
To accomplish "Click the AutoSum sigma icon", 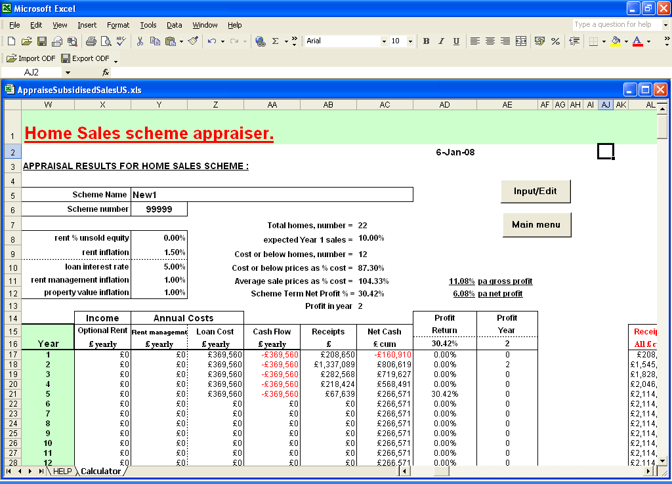I will pyautogui.click(x=276, y=41).
